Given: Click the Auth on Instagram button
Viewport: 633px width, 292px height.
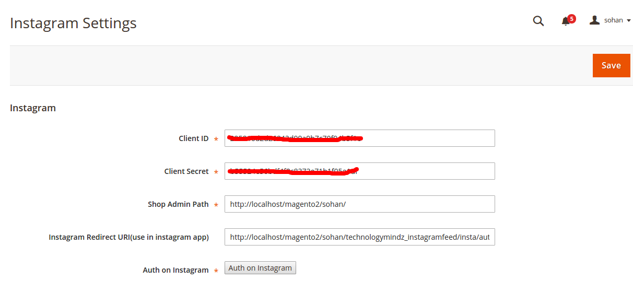Looking at the screenshot, I should click(260, 268).
